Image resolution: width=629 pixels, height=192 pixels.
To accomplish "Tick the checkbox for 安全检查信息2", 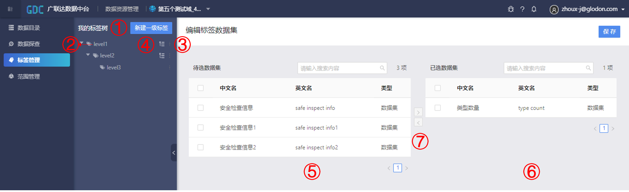I will click(x=201, y=147).
